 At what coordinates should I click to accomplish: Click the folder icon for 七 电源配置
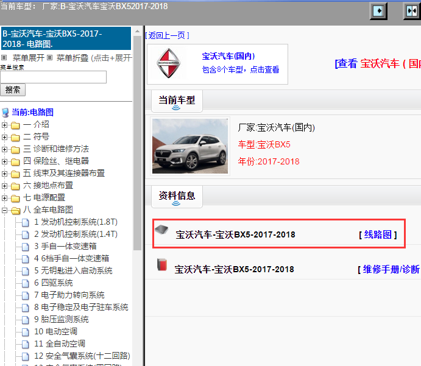[x=15, y=199]
